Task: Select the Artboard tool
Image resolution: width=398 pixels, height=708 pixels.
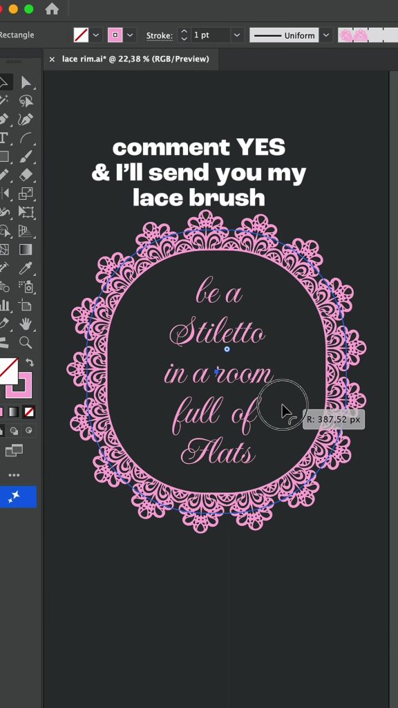Action: click(26, 305)
